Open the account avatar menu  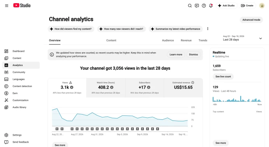262,6
